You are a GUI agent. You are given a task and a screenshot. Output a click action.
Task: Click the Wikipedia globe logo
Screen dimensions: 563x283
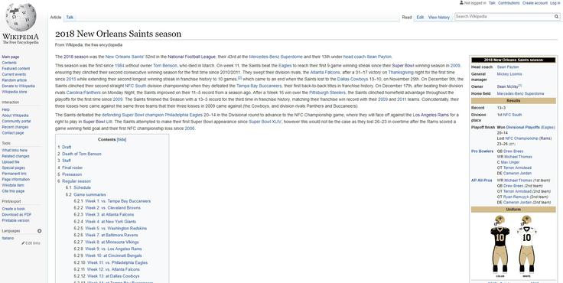21,18
